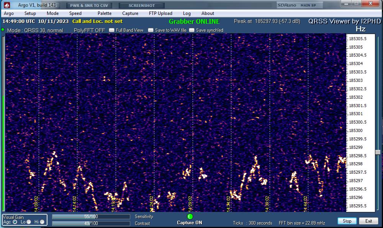
Task: Click the 14:14:02 time marker
Action: pos(75,204)
